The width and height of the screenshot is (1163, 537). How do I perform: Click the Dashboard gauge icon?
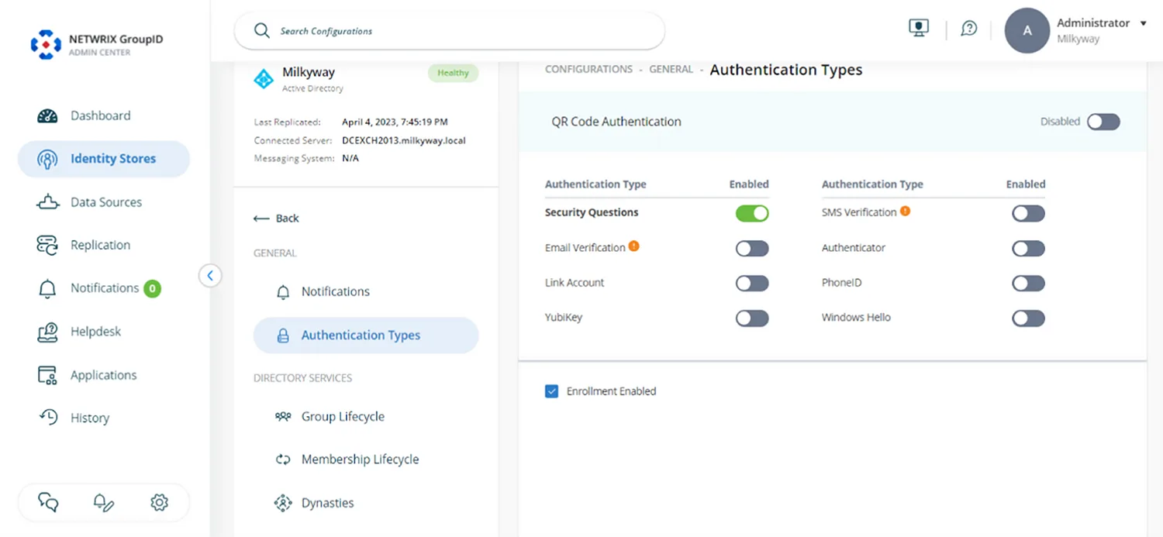47,115
